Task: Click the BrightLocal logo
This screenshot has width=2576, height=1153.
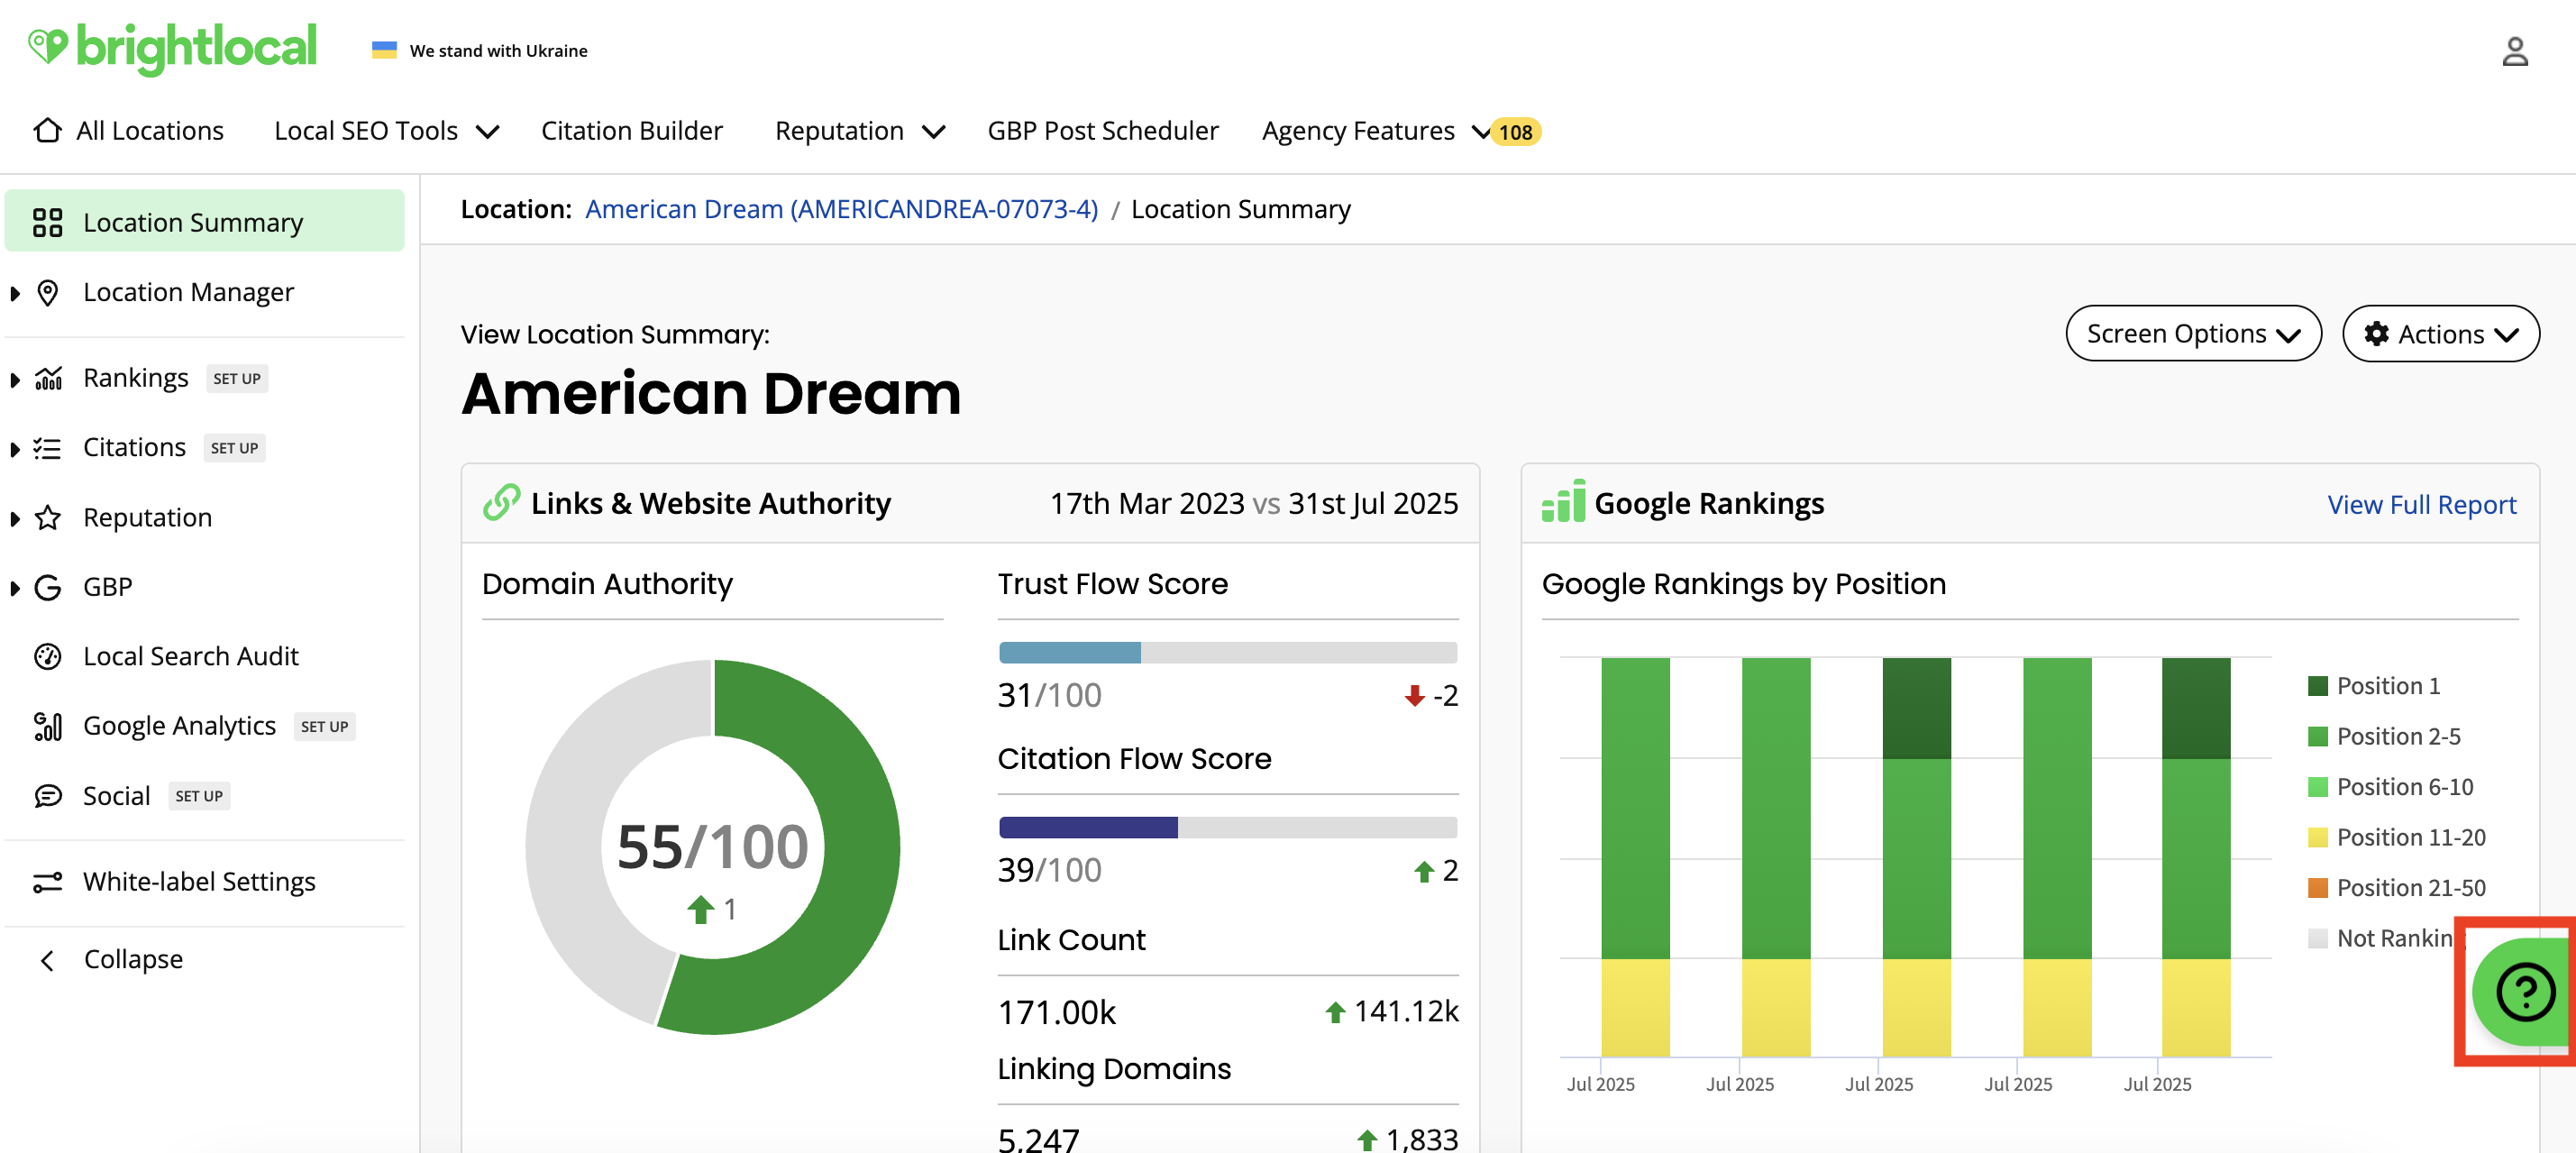Action: [x=172, y=47]
